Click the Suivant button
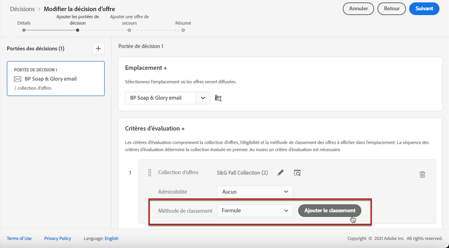This screenshot has height=248, width=449. [x=424, y=9]
